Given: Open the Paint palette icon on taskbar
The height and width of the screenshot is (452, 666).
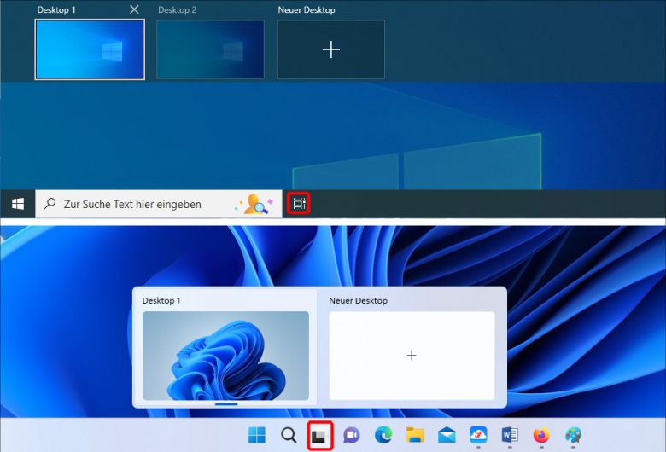Looking at the screenshot, I should [x=573, y=436].
